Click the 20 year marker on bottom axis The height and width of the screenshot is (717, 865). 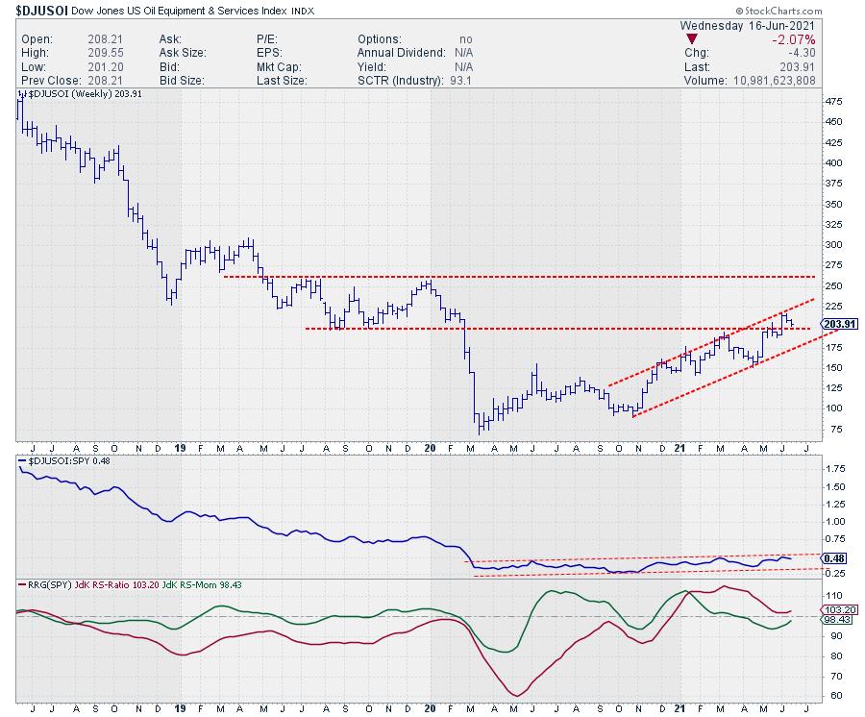[430, 709]
